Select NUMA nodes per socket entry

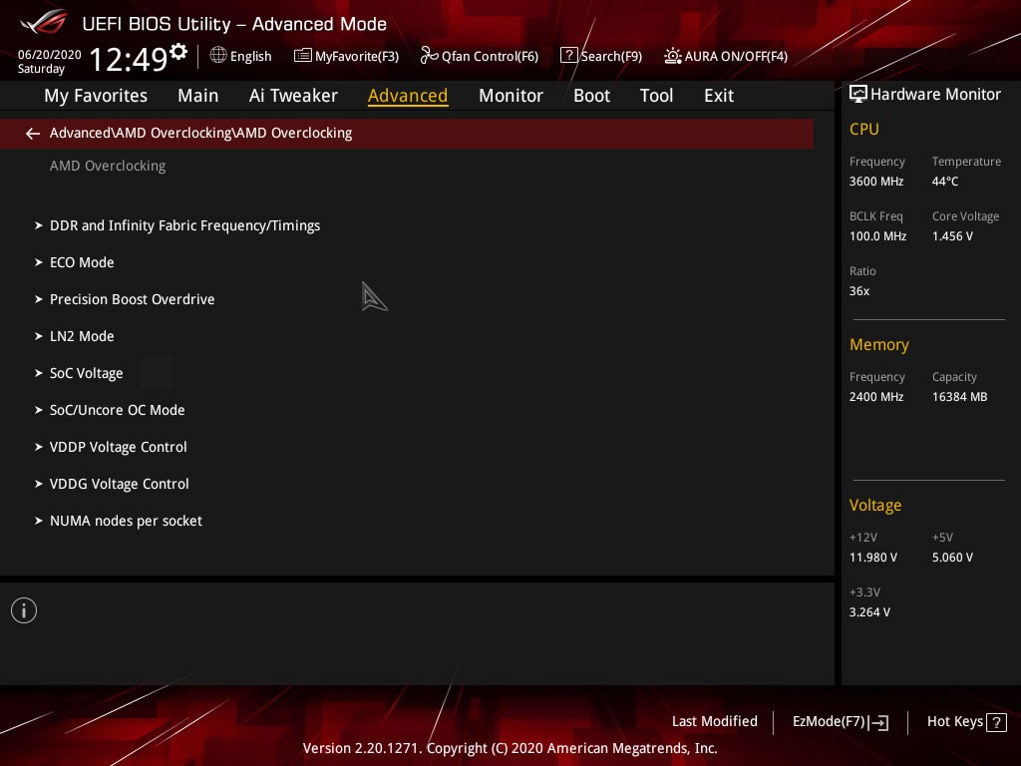coord(126,521)
